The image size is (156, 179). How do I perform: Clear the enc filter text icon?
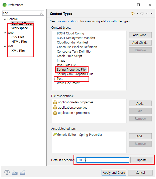coord(42,13)
